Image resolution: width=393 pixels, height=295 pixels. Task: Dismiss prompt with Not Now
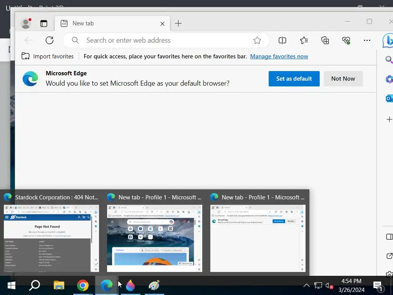click(343, 78)
